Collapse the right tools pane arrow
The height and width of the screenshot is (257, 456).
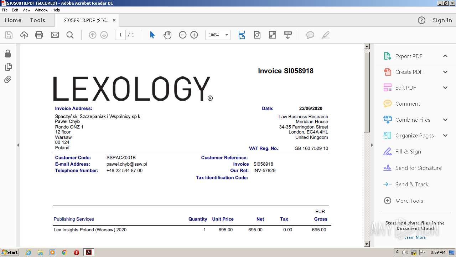tap(372, 145)
